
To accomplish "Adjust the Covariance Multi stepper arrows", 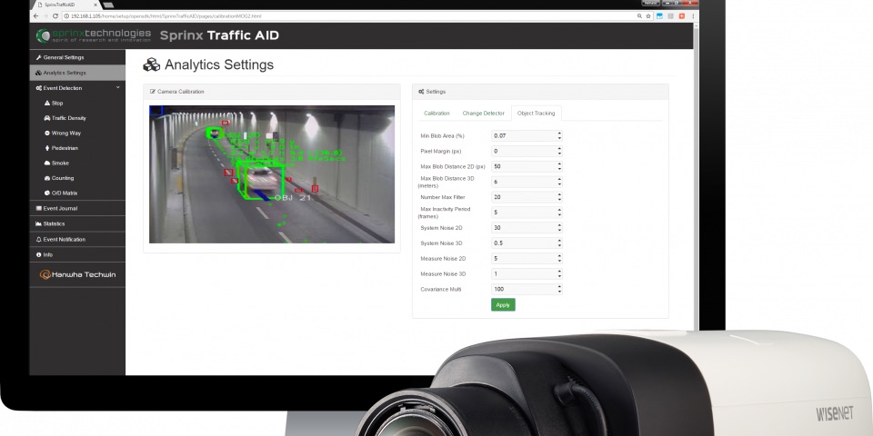I will point(559,289).
